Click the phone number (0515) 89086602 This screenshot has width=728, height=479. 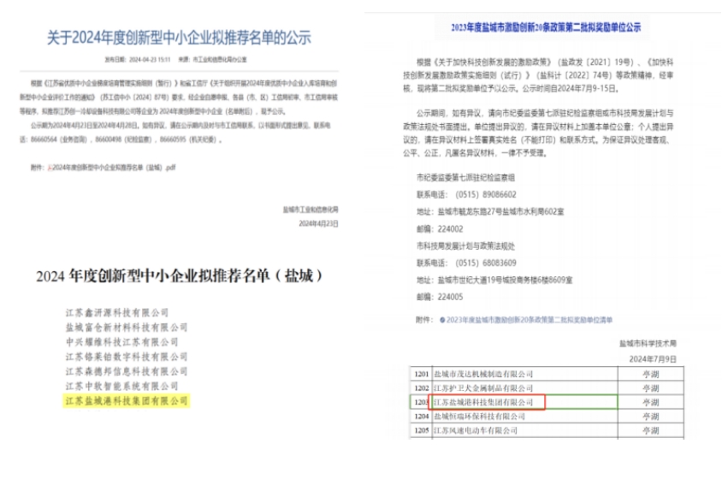491,194
